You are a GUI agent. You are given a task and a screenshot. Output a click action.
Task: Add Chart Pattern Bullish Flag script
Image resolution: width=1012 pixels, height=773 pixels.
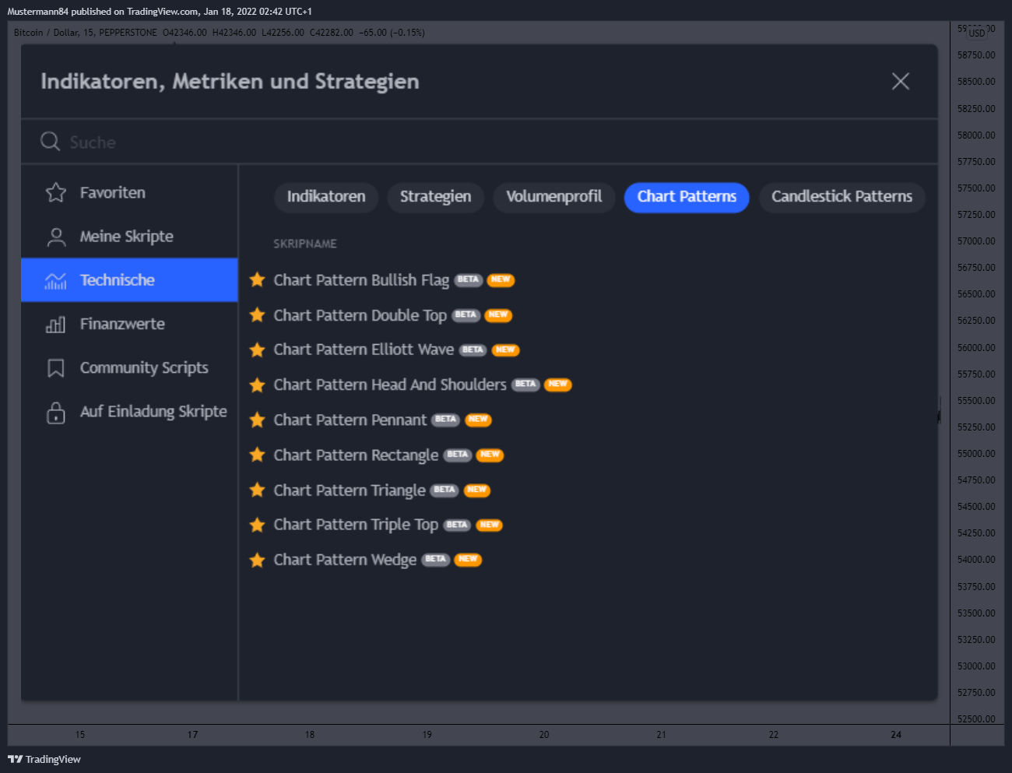click(361, 279)
